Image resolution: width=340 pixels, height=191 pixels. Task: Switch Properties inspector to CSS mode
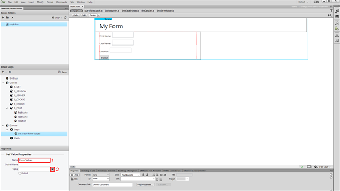coord(74,179)
